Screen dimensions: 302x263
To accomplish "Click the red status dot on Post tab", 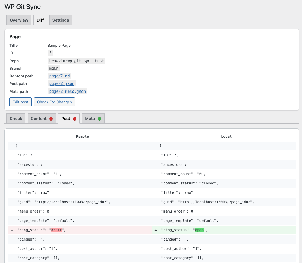I will coord(75,119).
